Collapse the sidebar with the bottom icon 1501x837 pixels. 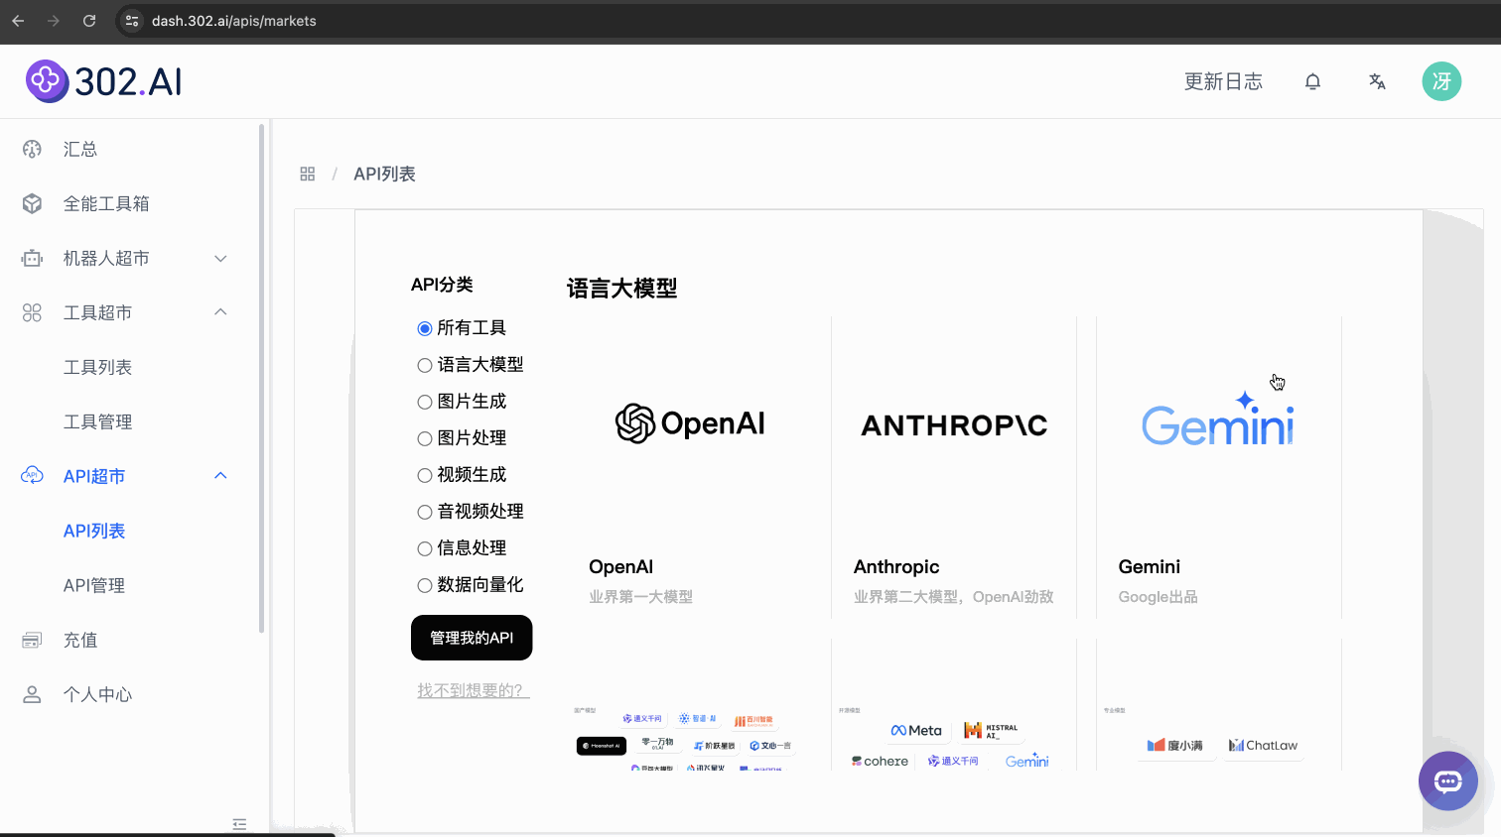(x=239, y=824)
